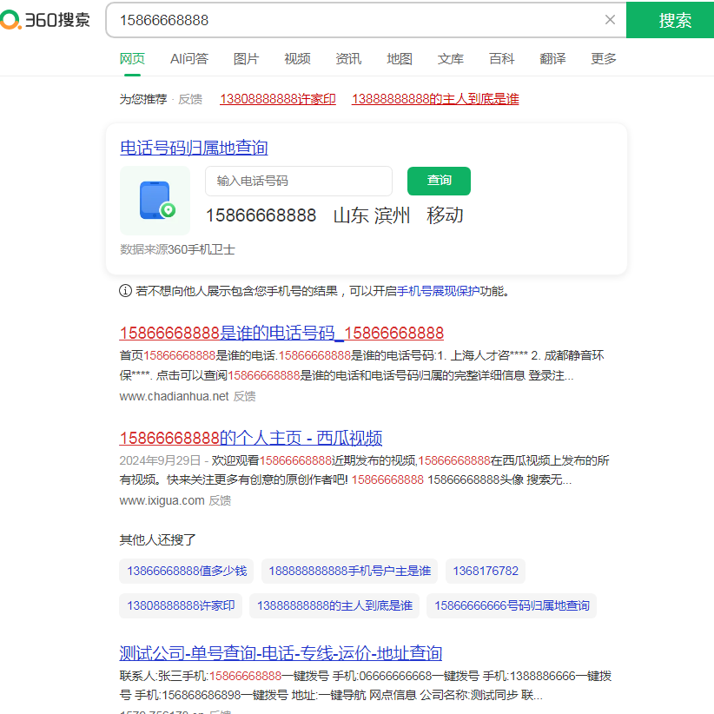Click the 数据来源360手机卫士 text
714x714 pixels.
(177, 249)
